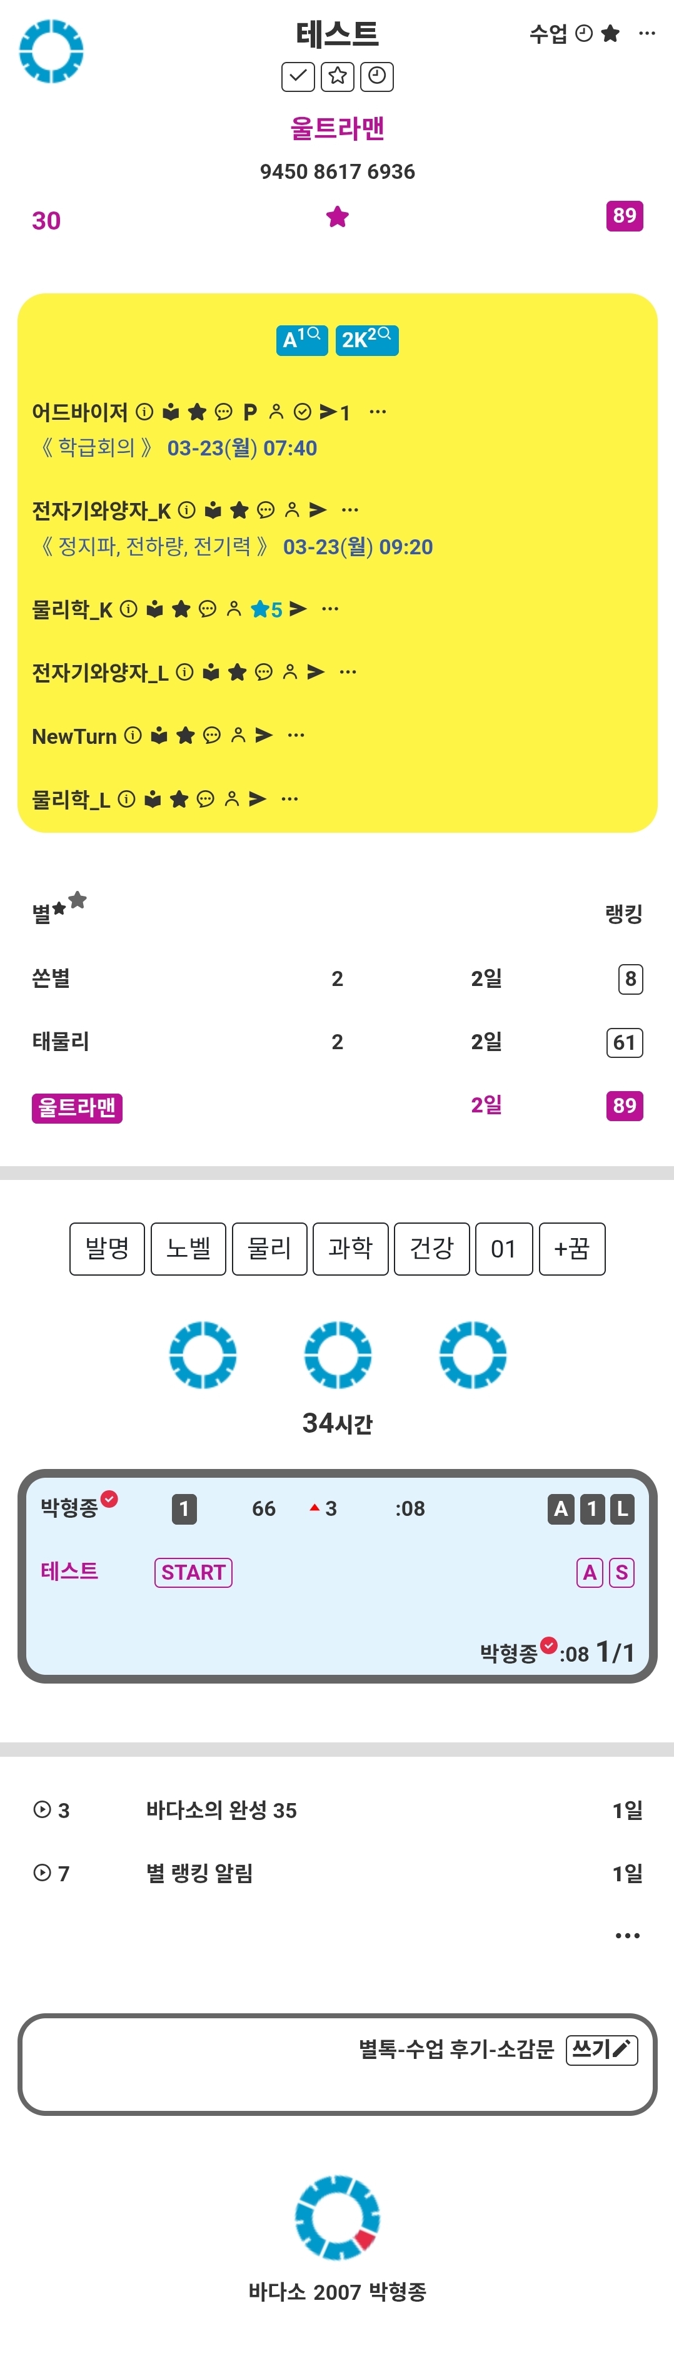Screen dimensions: 674x2353
Task: Toggle the clock box under 테스트 title
Action: pyautogui.click(x=376, y=77)
